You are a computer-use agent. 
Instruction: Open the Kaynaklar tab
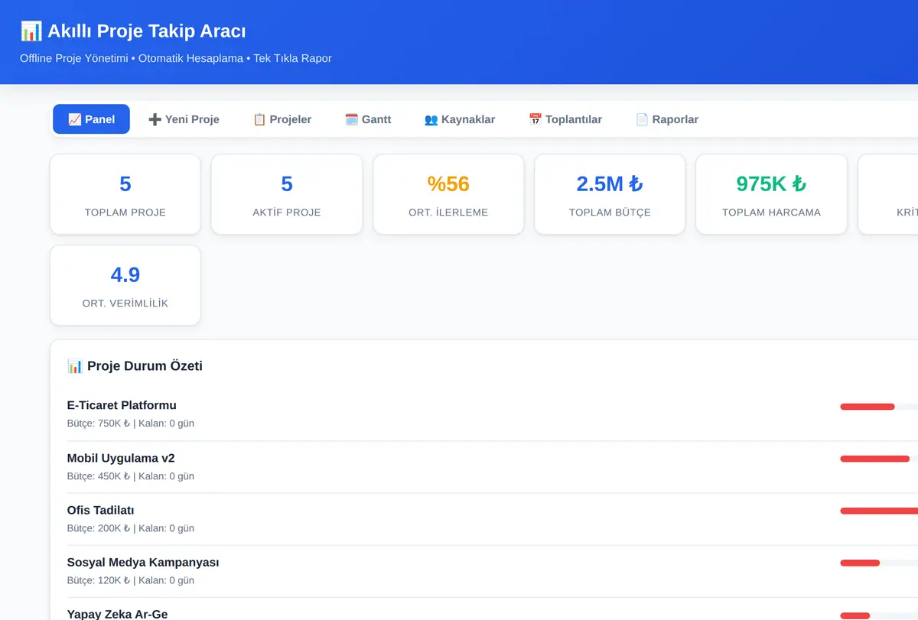click(460, 119)
